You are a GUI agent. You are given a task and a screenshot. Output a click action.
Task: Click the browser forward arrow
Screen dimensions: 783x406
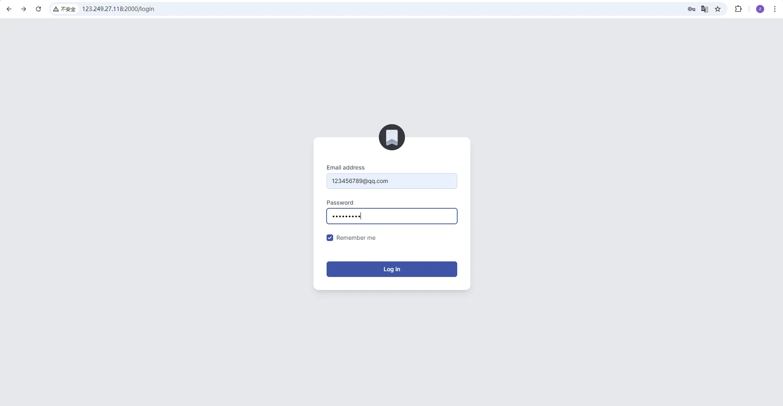coord(24,9)
